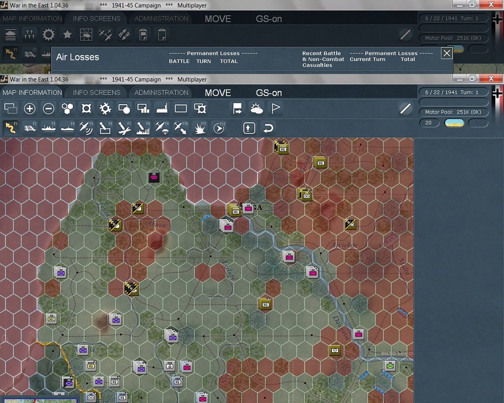This screenshot has height=403, width=504.
Task: Select F3 Naval transport mode
Action: (x=49, y=128)
